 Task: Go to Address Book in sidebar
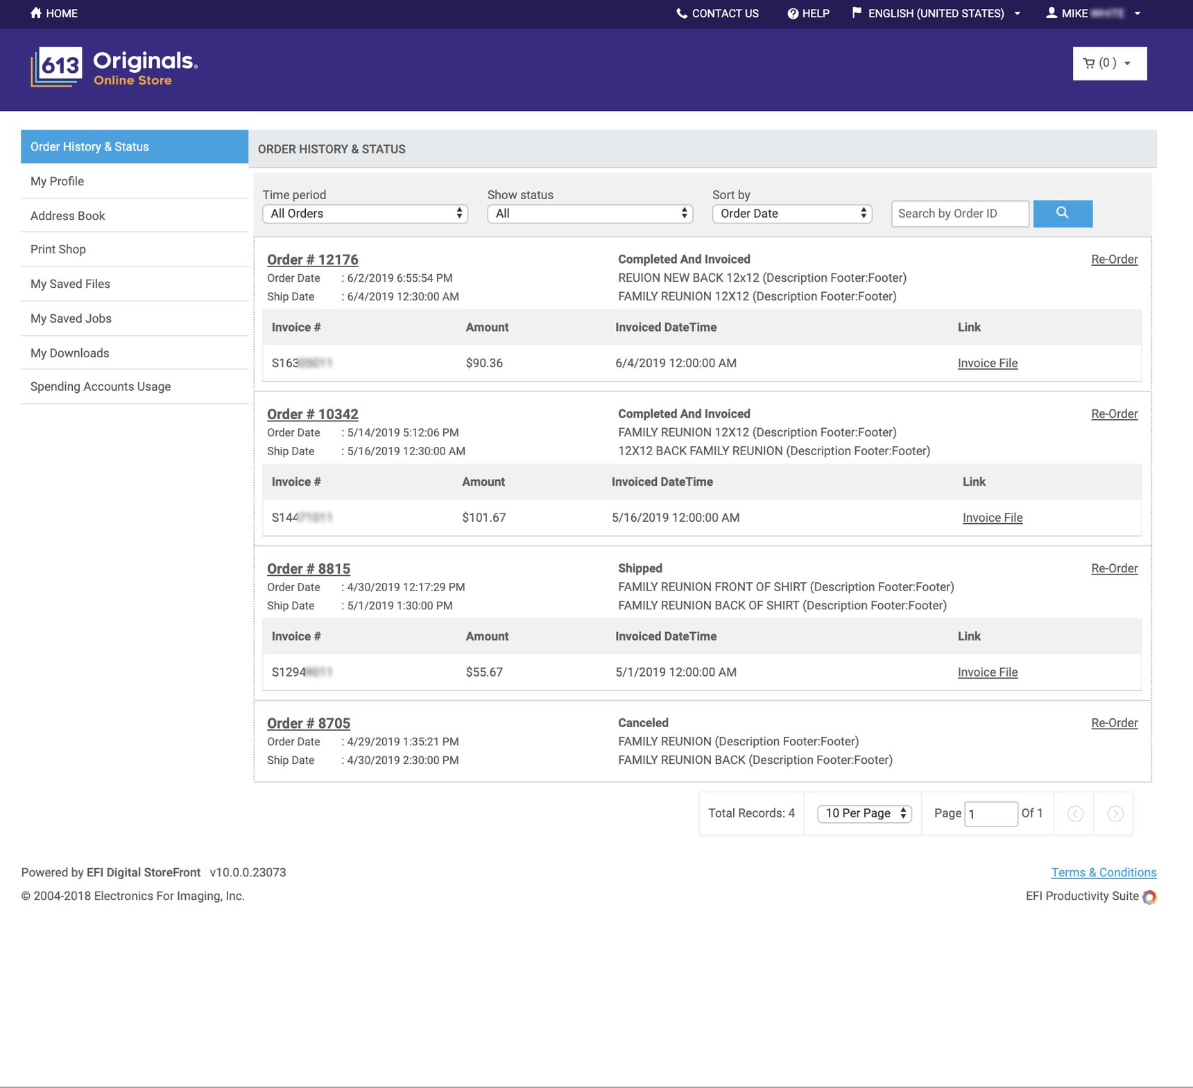(68, 216)
